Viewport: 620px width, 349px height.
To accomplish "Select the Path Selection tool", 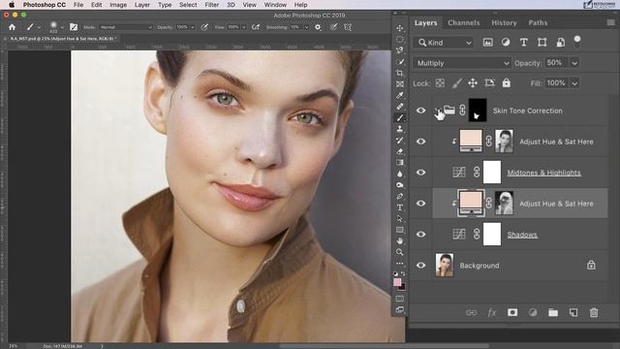I will click(x=400, y=218).
